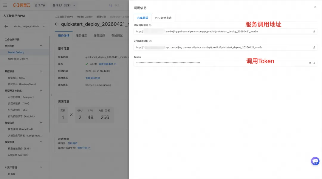The width and height of the screenshot is (322, 179).
Task: Open A/B实验 (ABTest)
Action: [18, 155]
